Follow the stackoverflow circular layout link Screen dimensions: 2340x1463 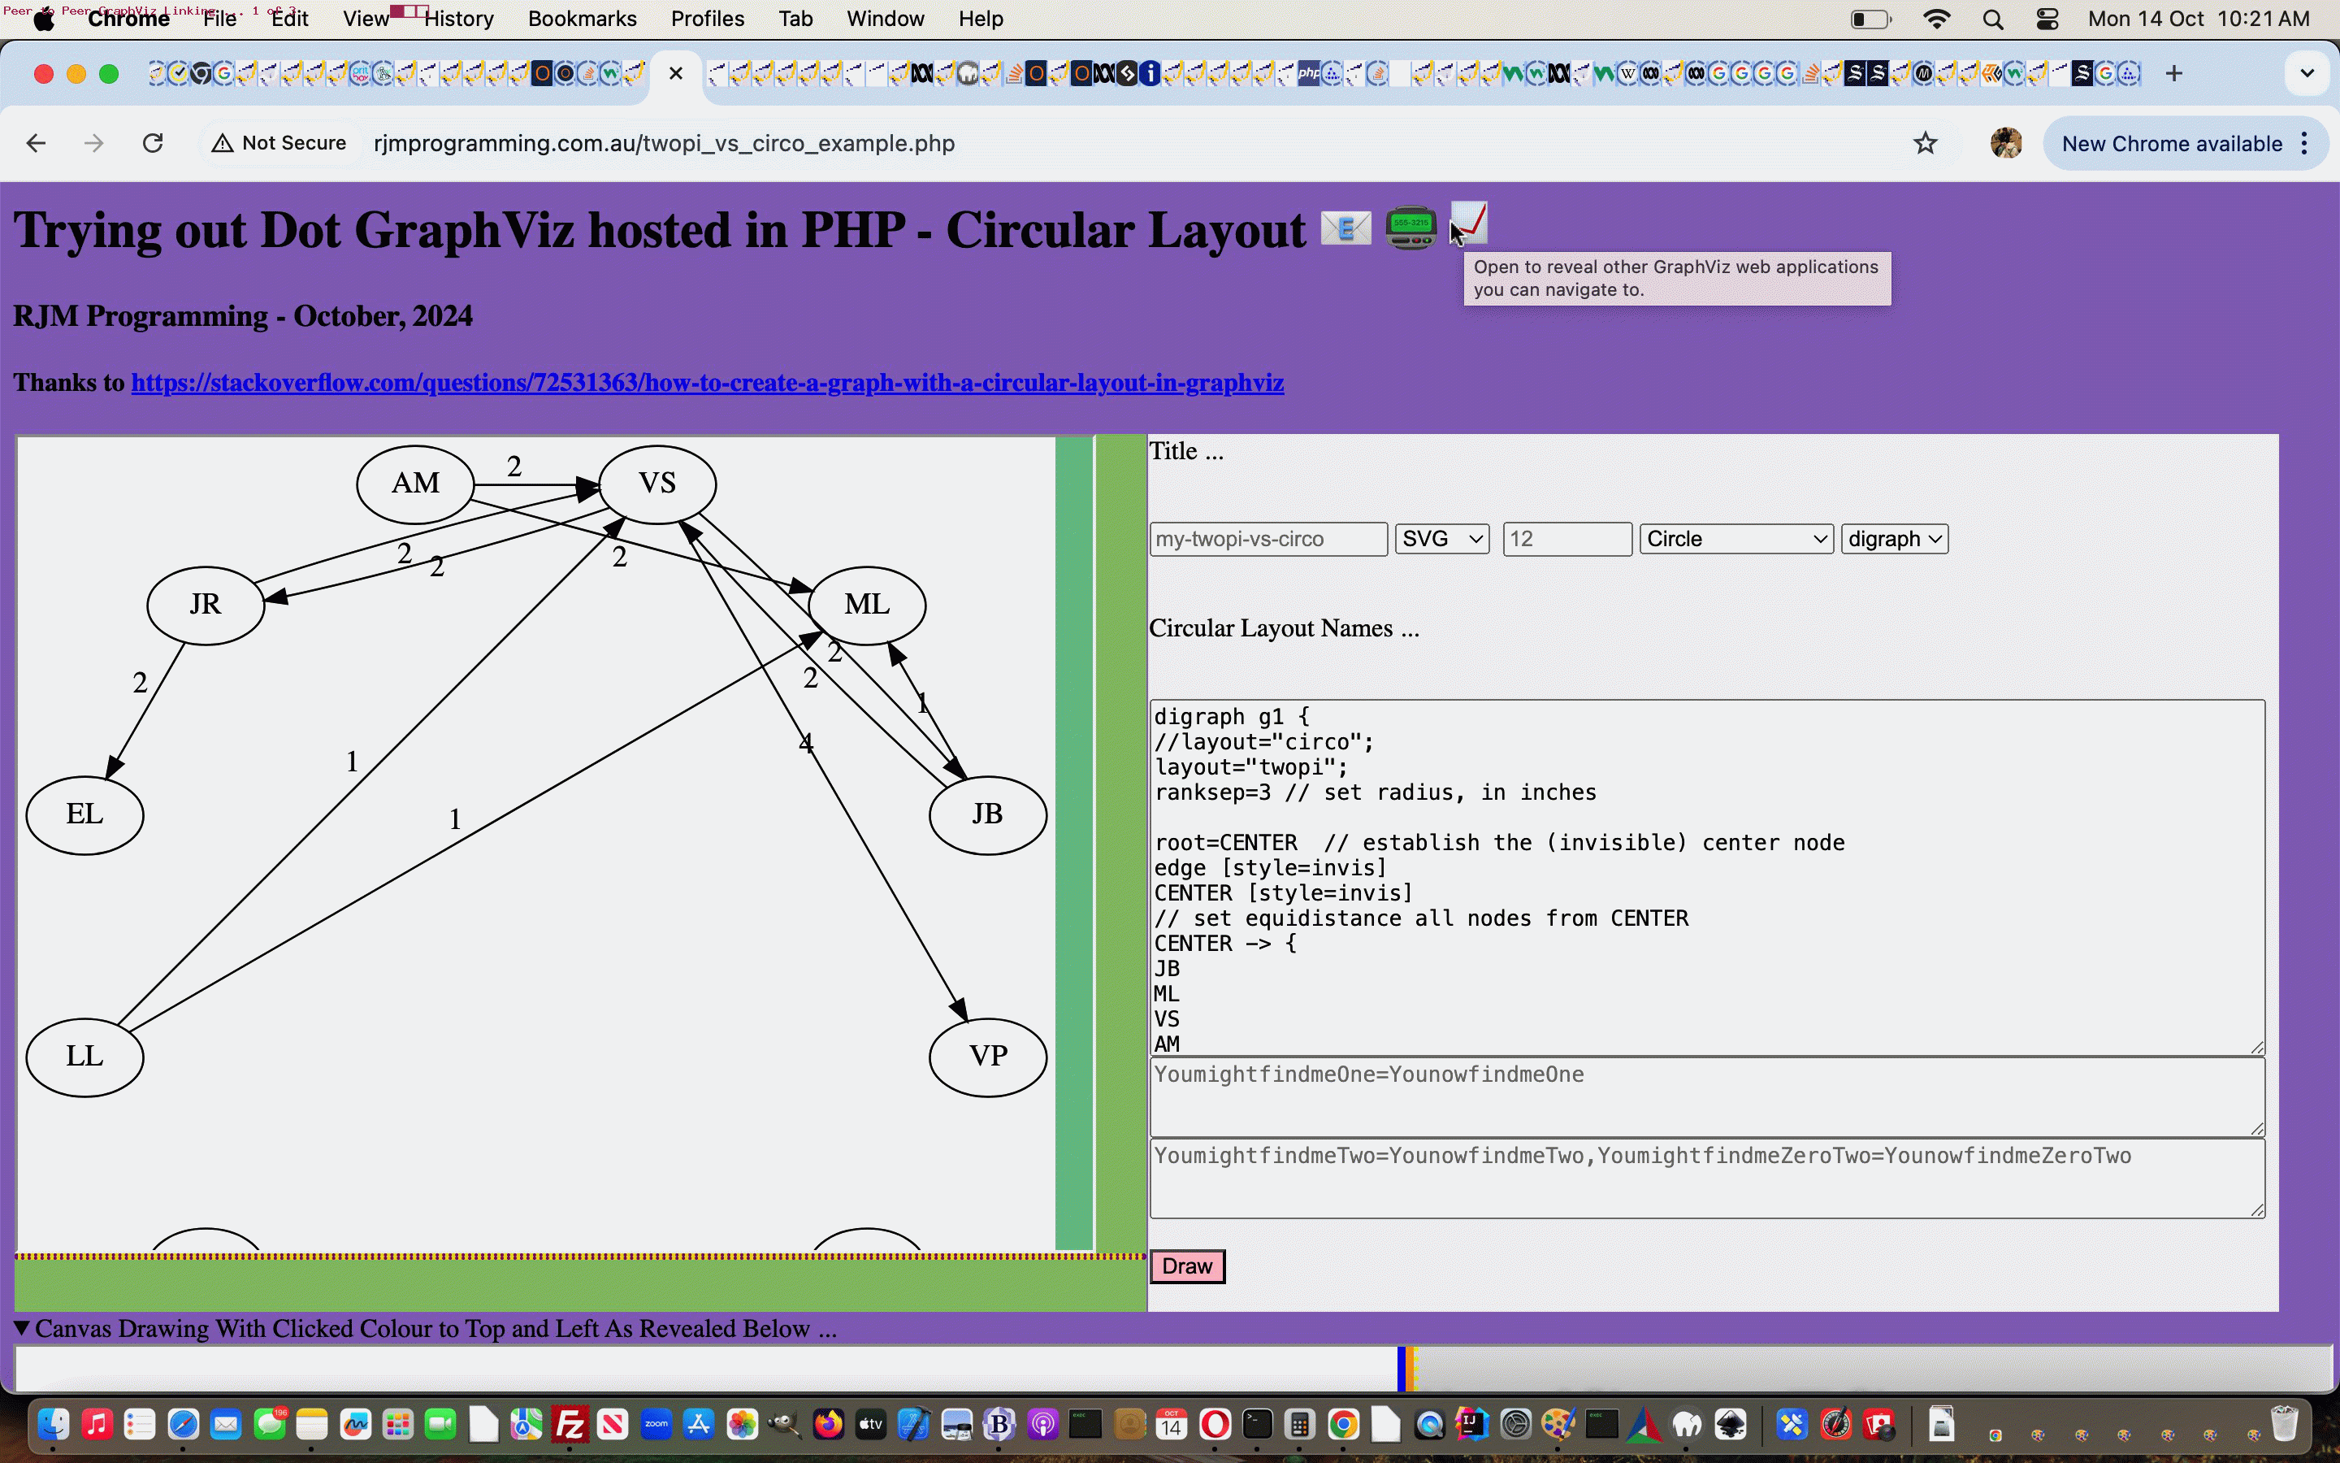[707, 383]
